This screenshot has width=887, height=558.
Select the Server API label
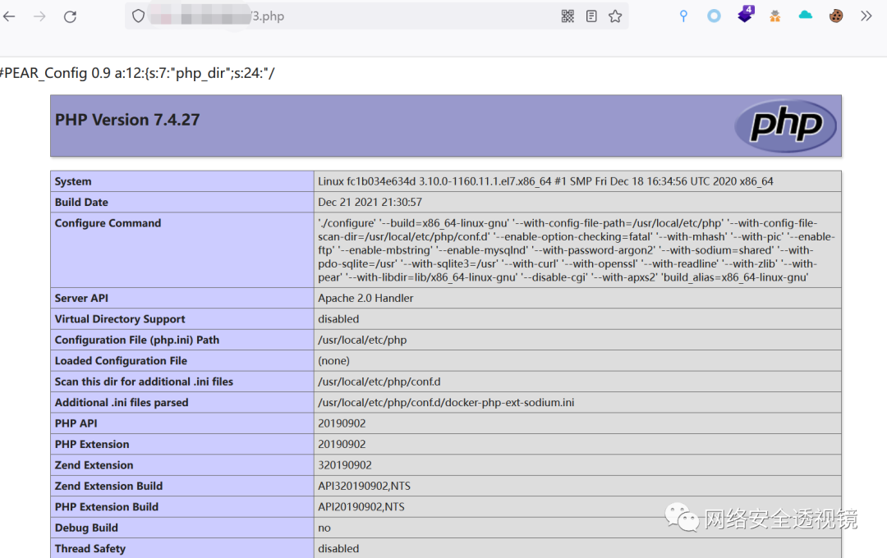tap(81, 298)
